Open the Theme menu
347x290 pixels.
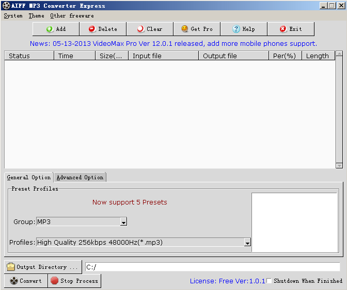pos(36,16)
